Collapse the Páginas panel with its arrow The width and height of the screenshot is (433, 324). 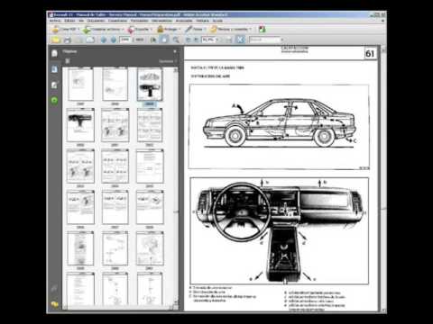[175, 51]
